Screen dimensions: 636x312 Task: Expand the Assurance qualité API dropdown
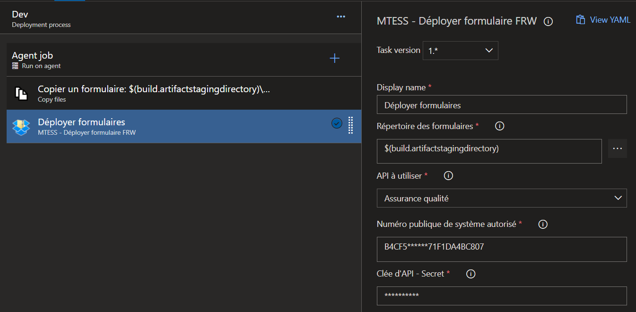coord(502,198)
